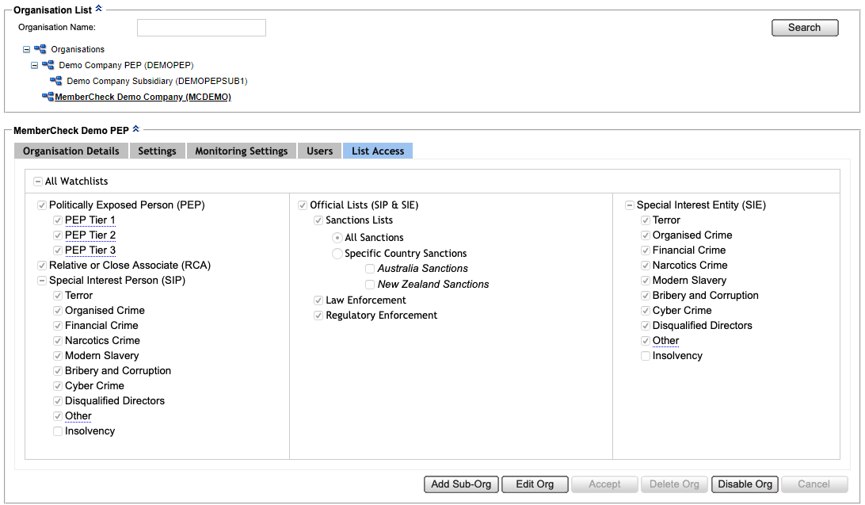Toggle the PEP Tier 2 checkbox

click(57, 235)
